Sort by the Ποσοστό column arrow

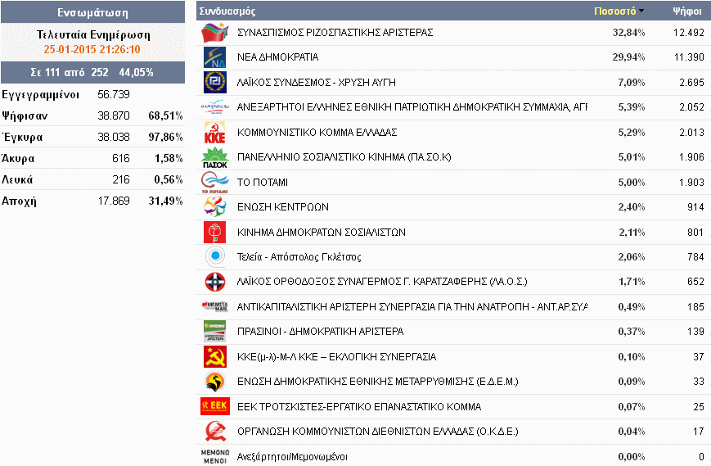pyautogui.click(x=641, y=11)
